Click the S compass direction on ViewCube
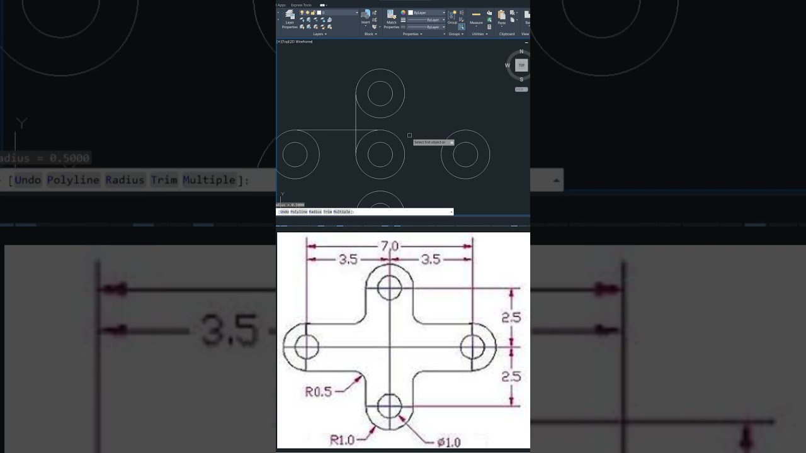 coord(521,79)
